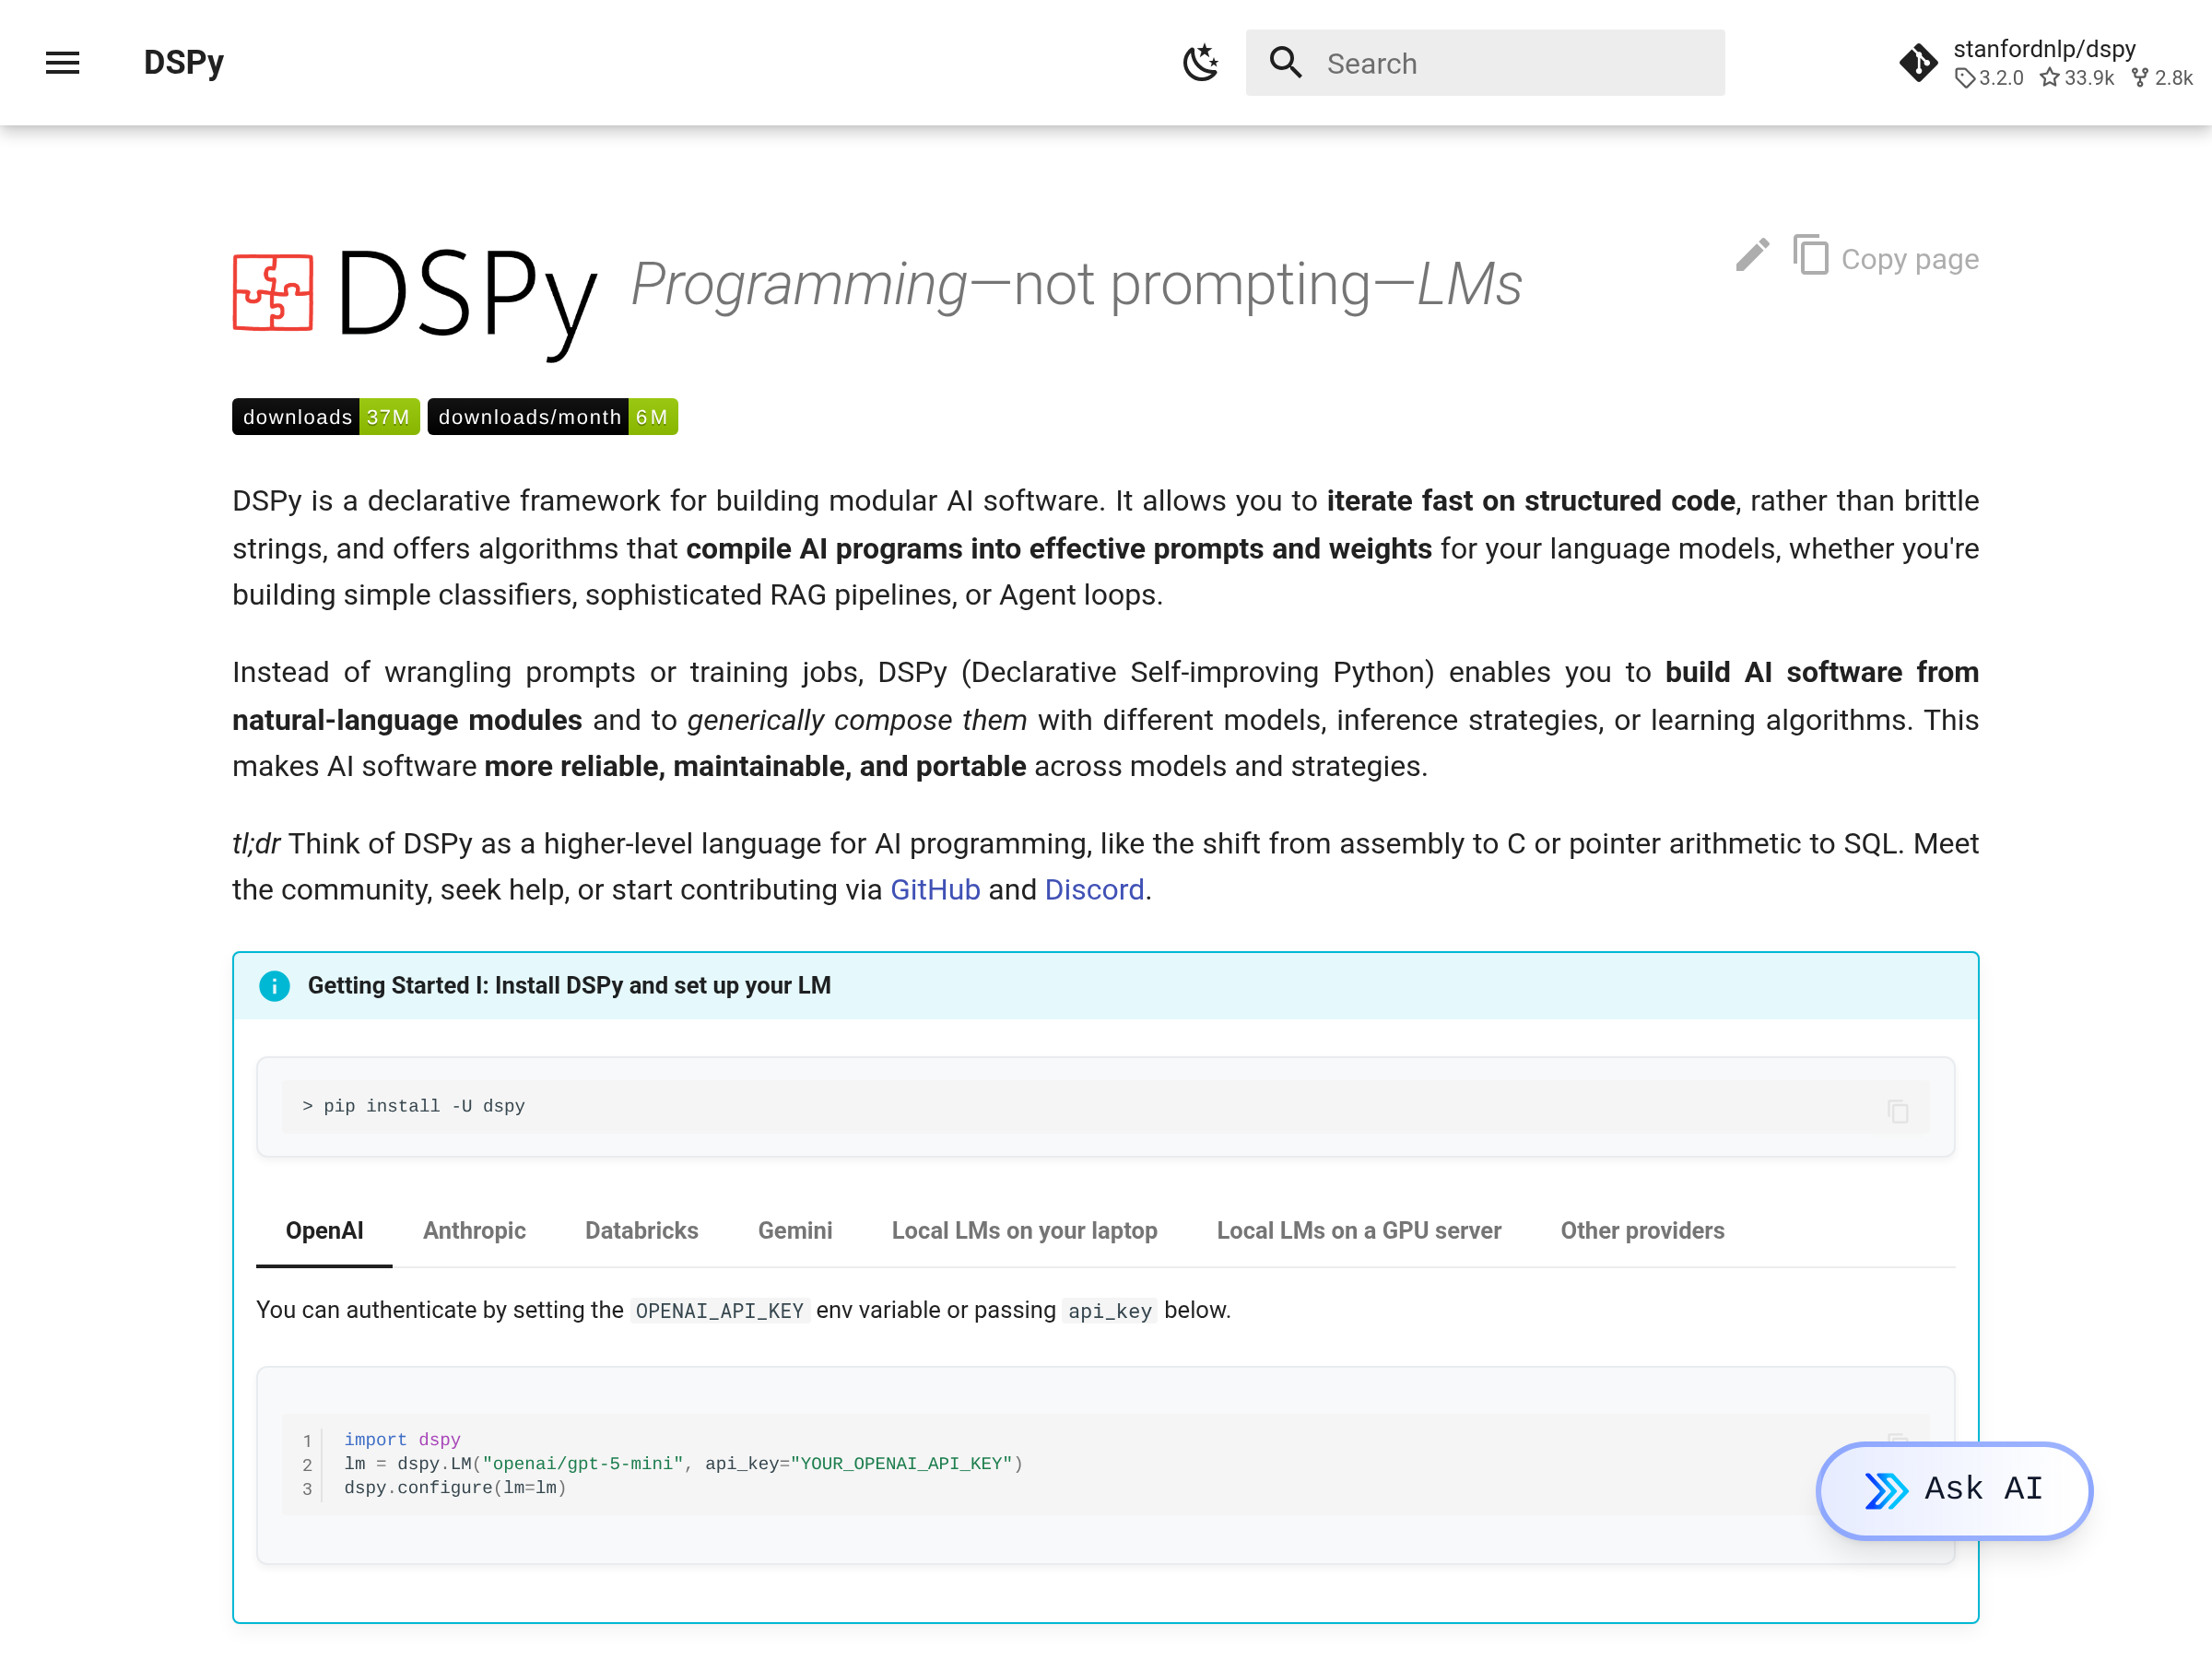Image resolution: width=2212 pixels, height=1659 pixels.
Task: Follow the GitHub link in tl;dr paragraph
Action: pos(934,890)
